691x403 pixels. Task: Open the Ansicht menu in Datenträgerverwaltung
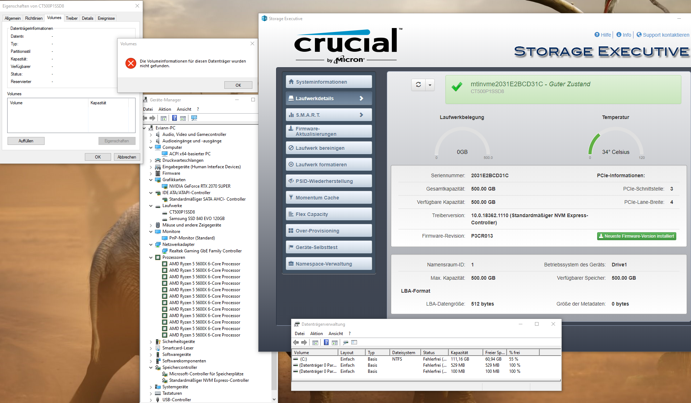[335, 334]
